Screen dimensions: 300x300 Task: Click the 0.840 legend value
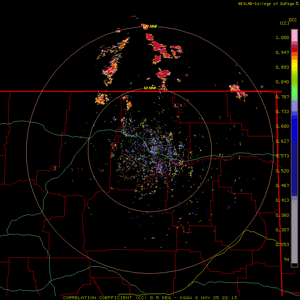click(x=282, y=82)
